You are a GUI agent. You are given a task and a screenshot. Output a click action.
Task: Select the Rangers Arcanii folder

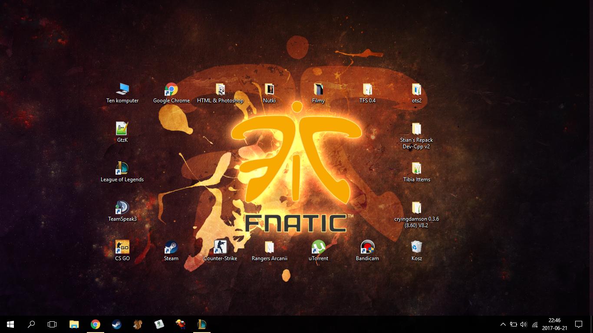(269, 251)
